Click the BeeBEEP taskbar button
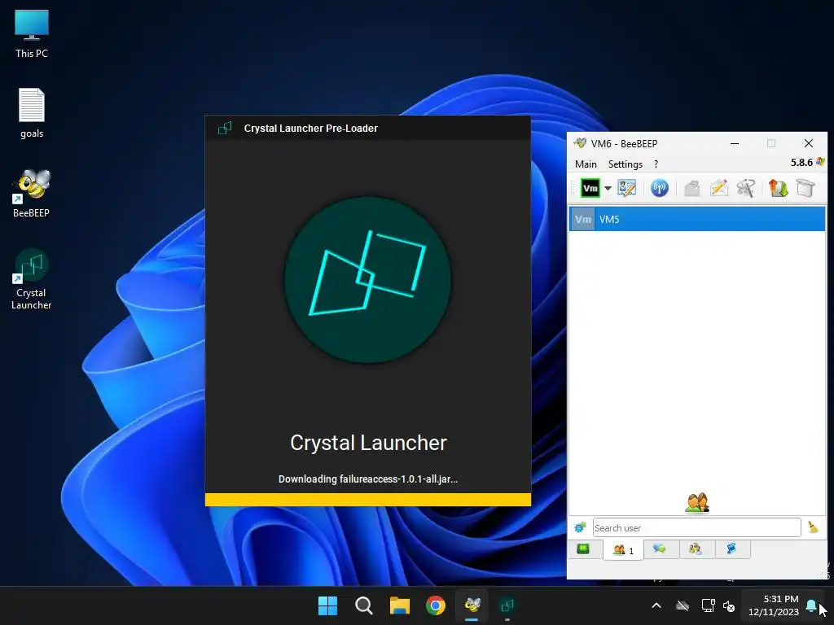This screenshot has width=834, height=625. (472, 605)
